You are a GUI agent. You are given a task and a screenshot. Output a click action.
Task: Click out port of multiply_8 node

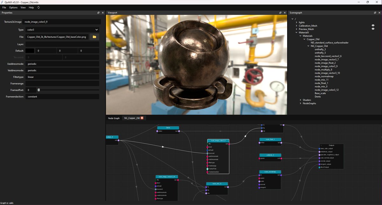118,140
